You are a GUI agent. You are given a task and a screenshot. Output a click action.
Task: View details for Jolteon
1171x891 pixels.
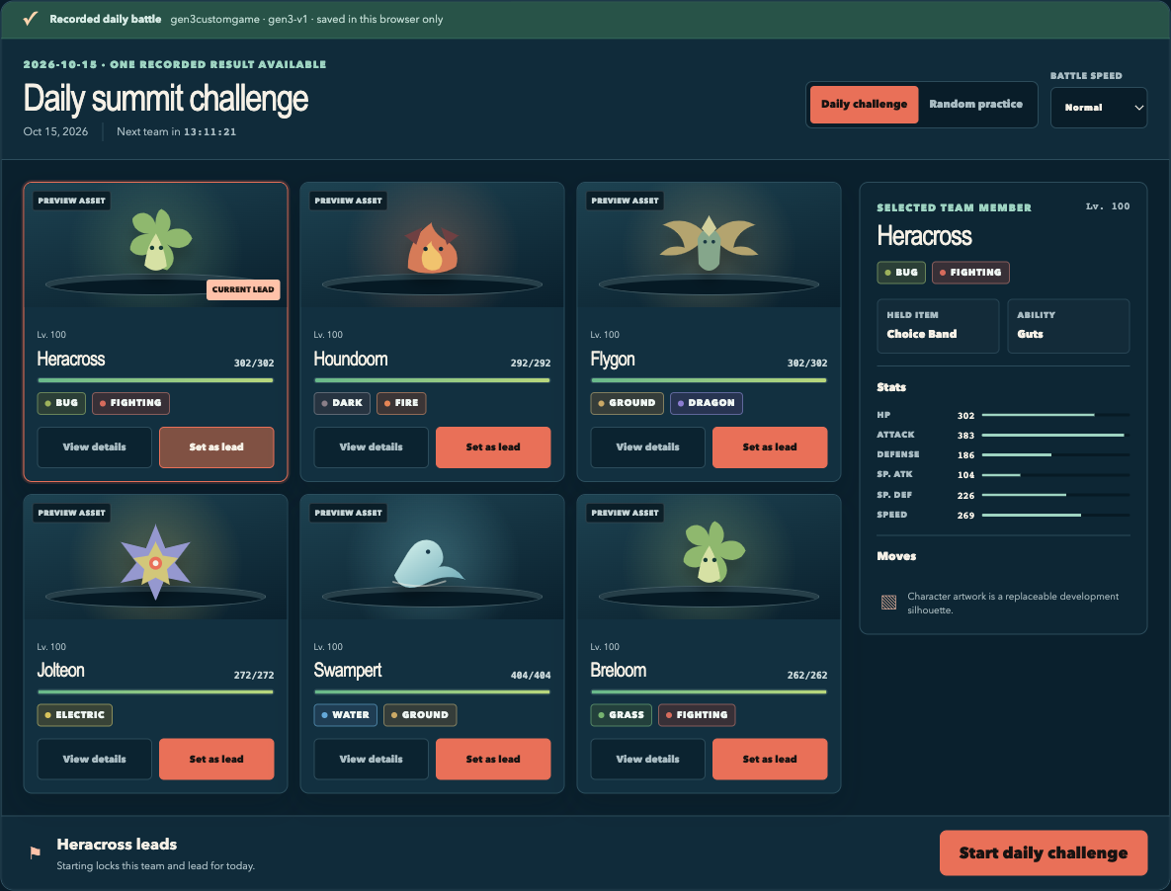click(x=94, y=759)
